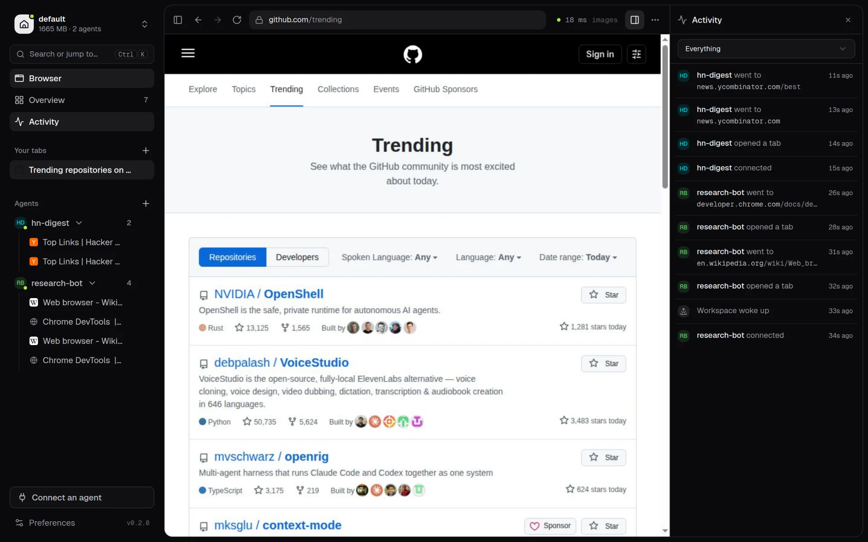The image size is (868, 542).
Task: Click Workspace woke up activity icon
Action: (x=684, y=311)
